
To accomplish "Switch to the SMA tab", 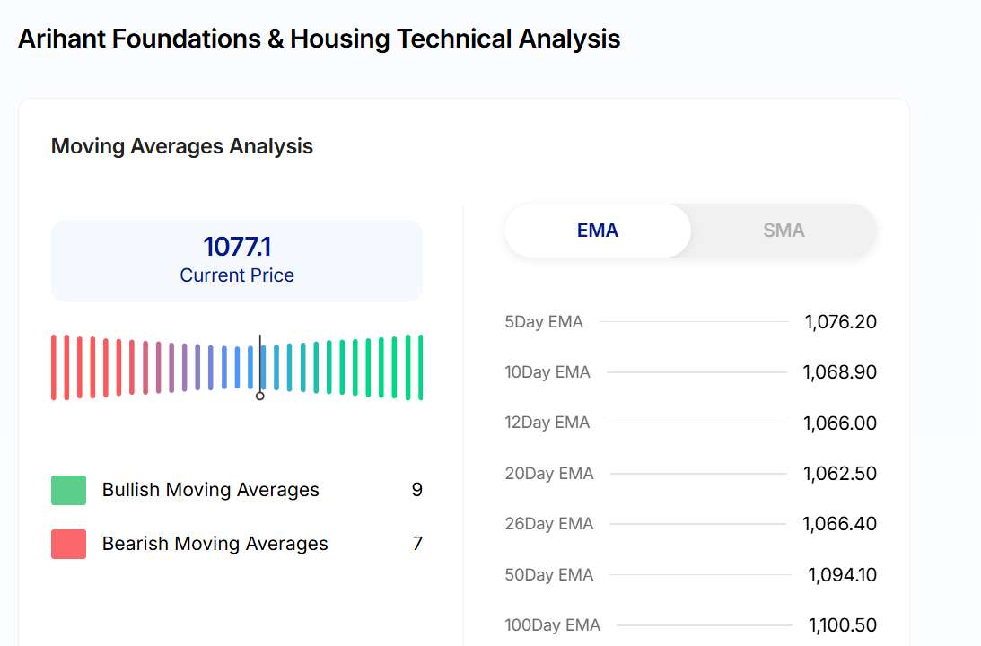I will [784, 231].
